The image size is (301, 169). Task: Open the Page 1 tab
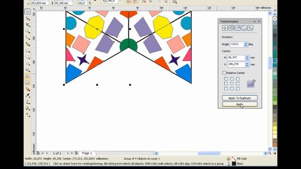[87, 153]
